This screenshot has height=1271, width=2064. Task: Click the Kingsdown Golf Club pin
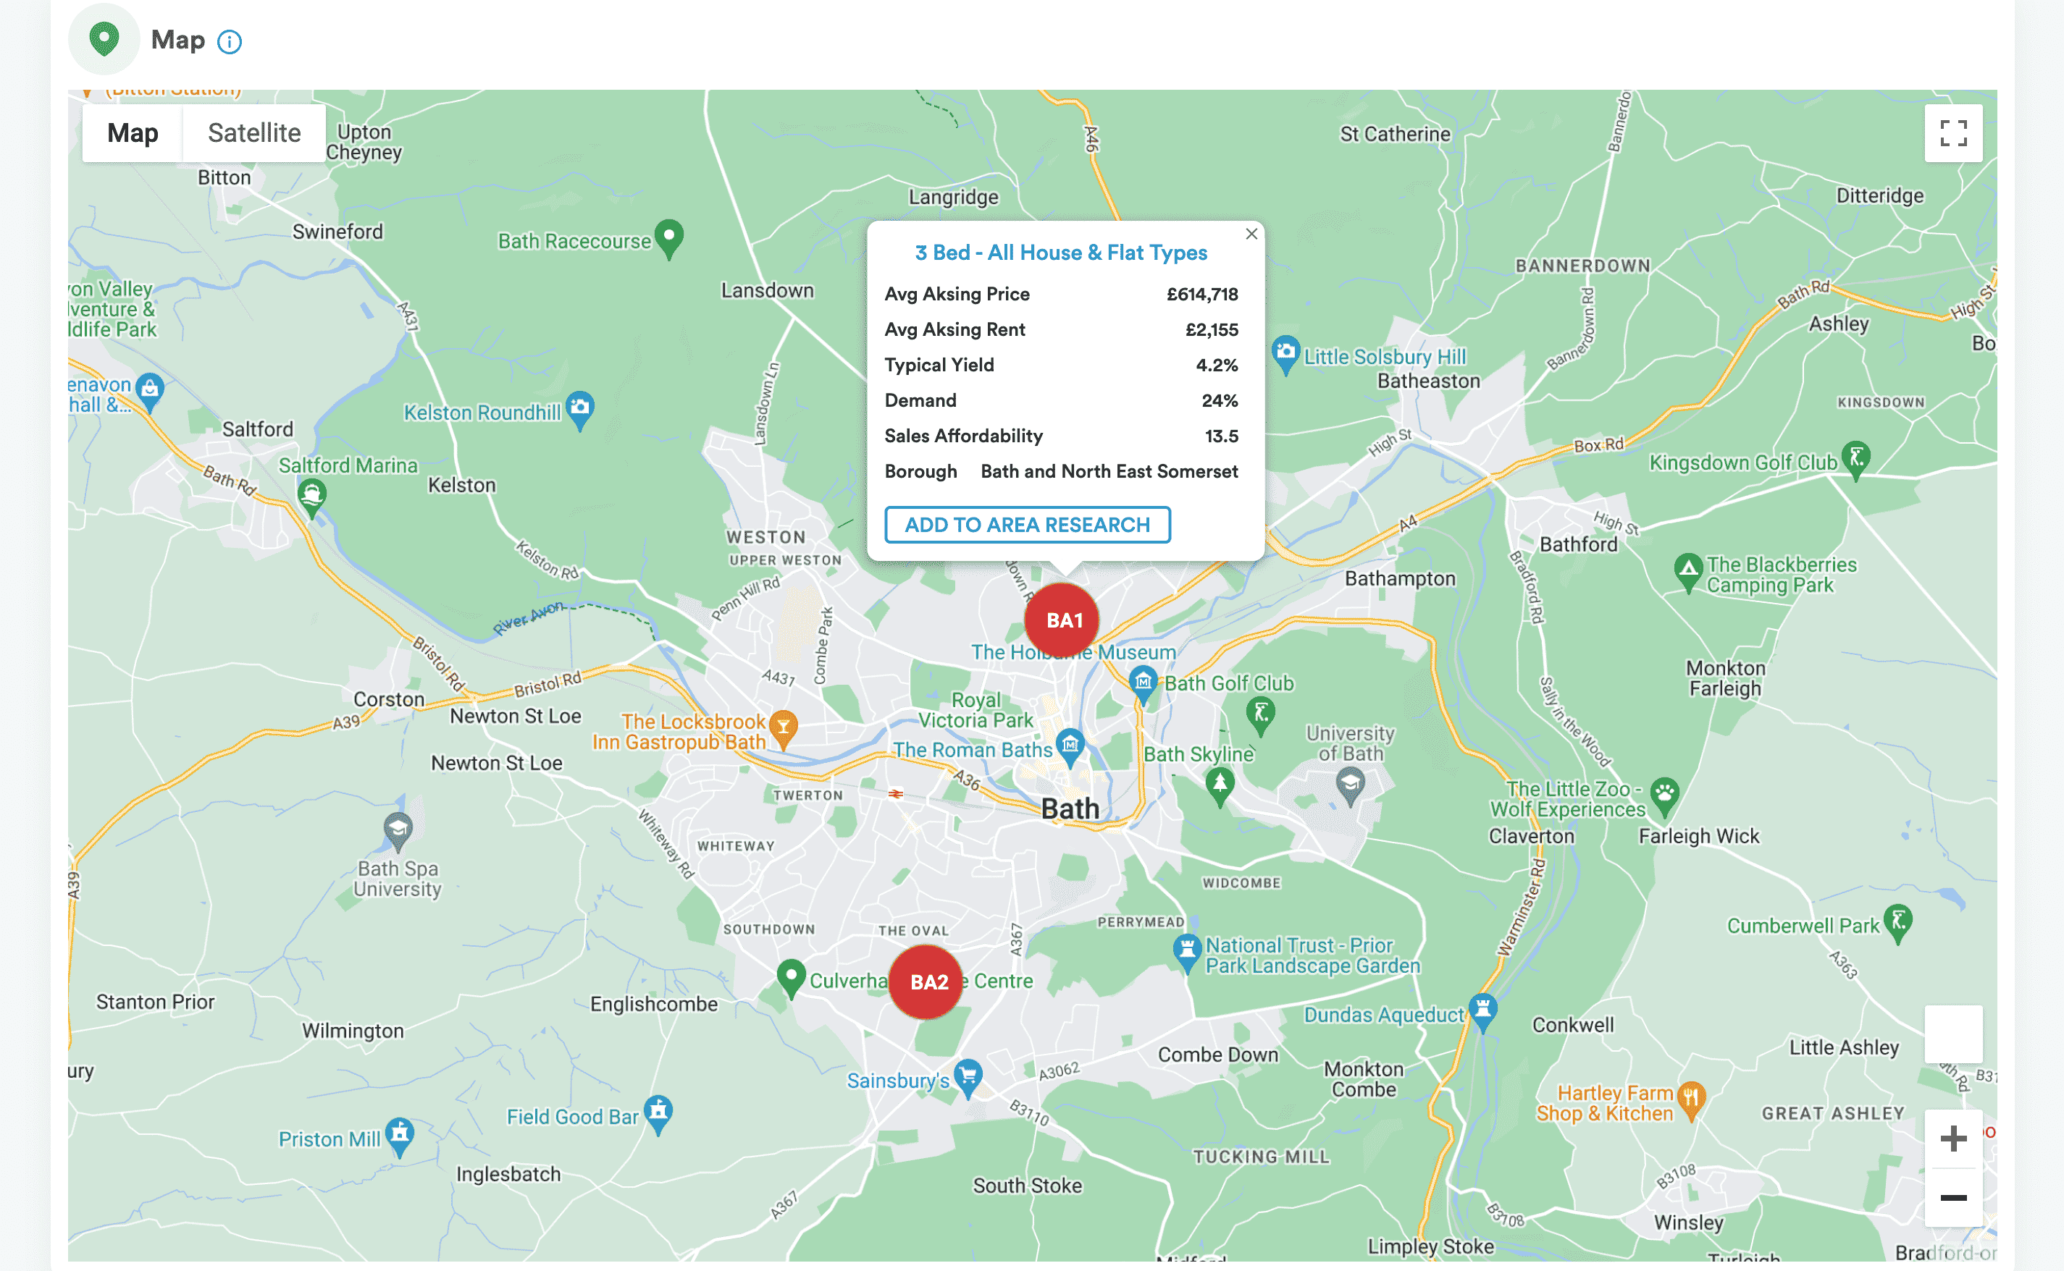point(1855,458)
